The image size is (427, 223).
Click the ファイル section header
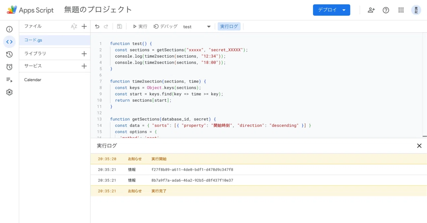pyautogui.click(x=33, y=26)
